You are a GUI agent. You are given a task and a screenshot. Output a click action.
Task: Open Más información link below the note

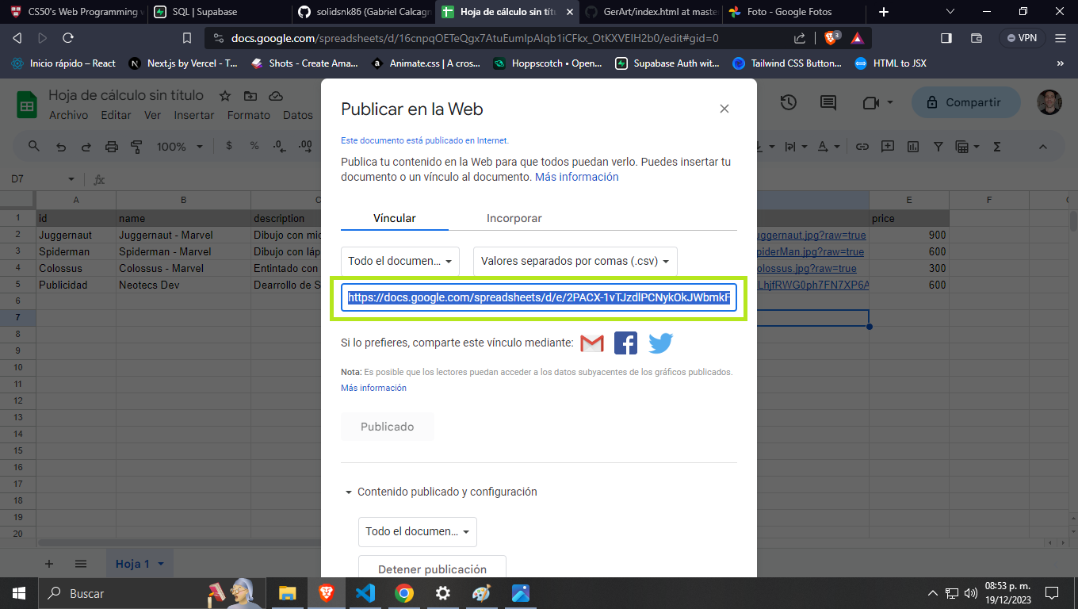(373, 388)
